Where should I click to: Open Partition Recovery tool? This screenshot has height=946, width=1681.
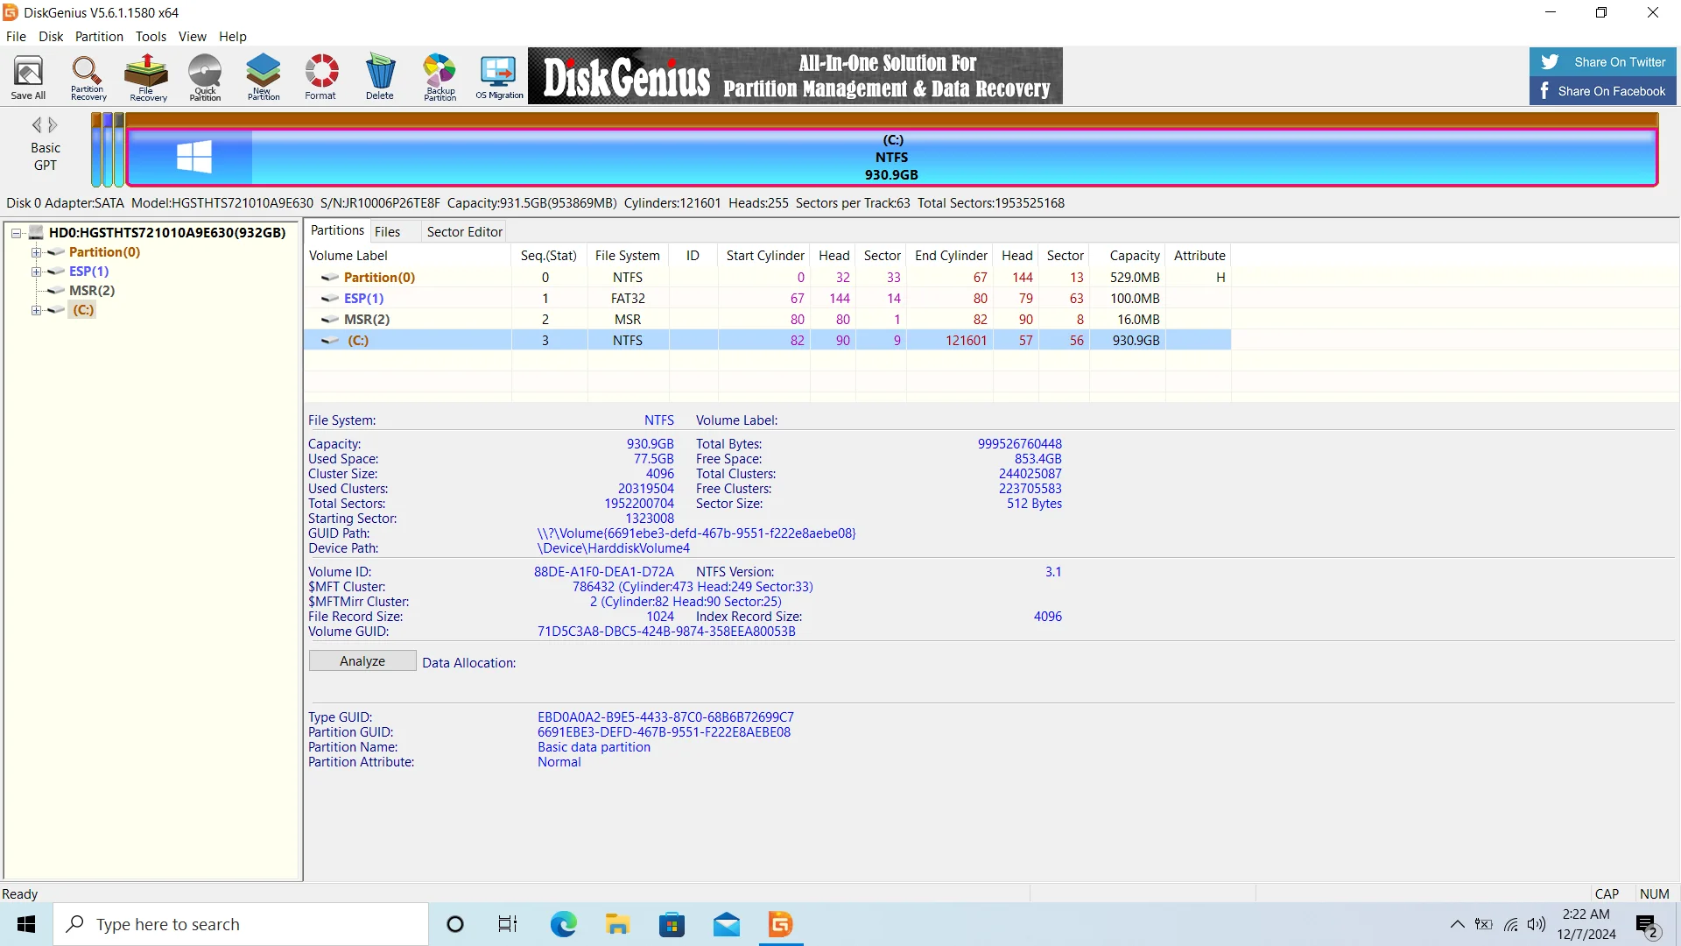click(88, 77)
